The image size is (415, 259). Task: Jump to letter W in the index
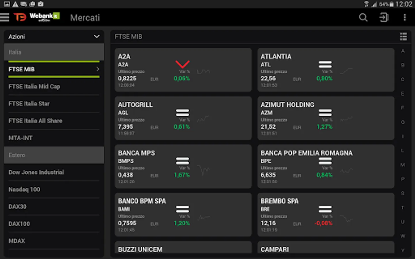click(403, 236)
